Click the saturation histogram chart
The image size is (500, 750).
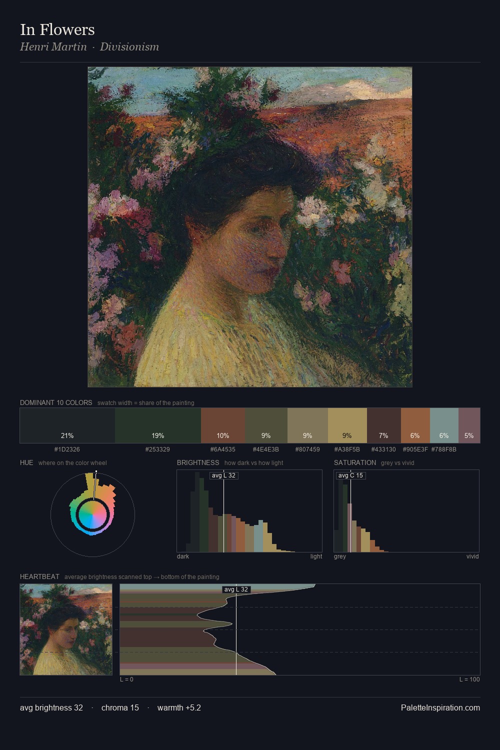coord(406,511)
